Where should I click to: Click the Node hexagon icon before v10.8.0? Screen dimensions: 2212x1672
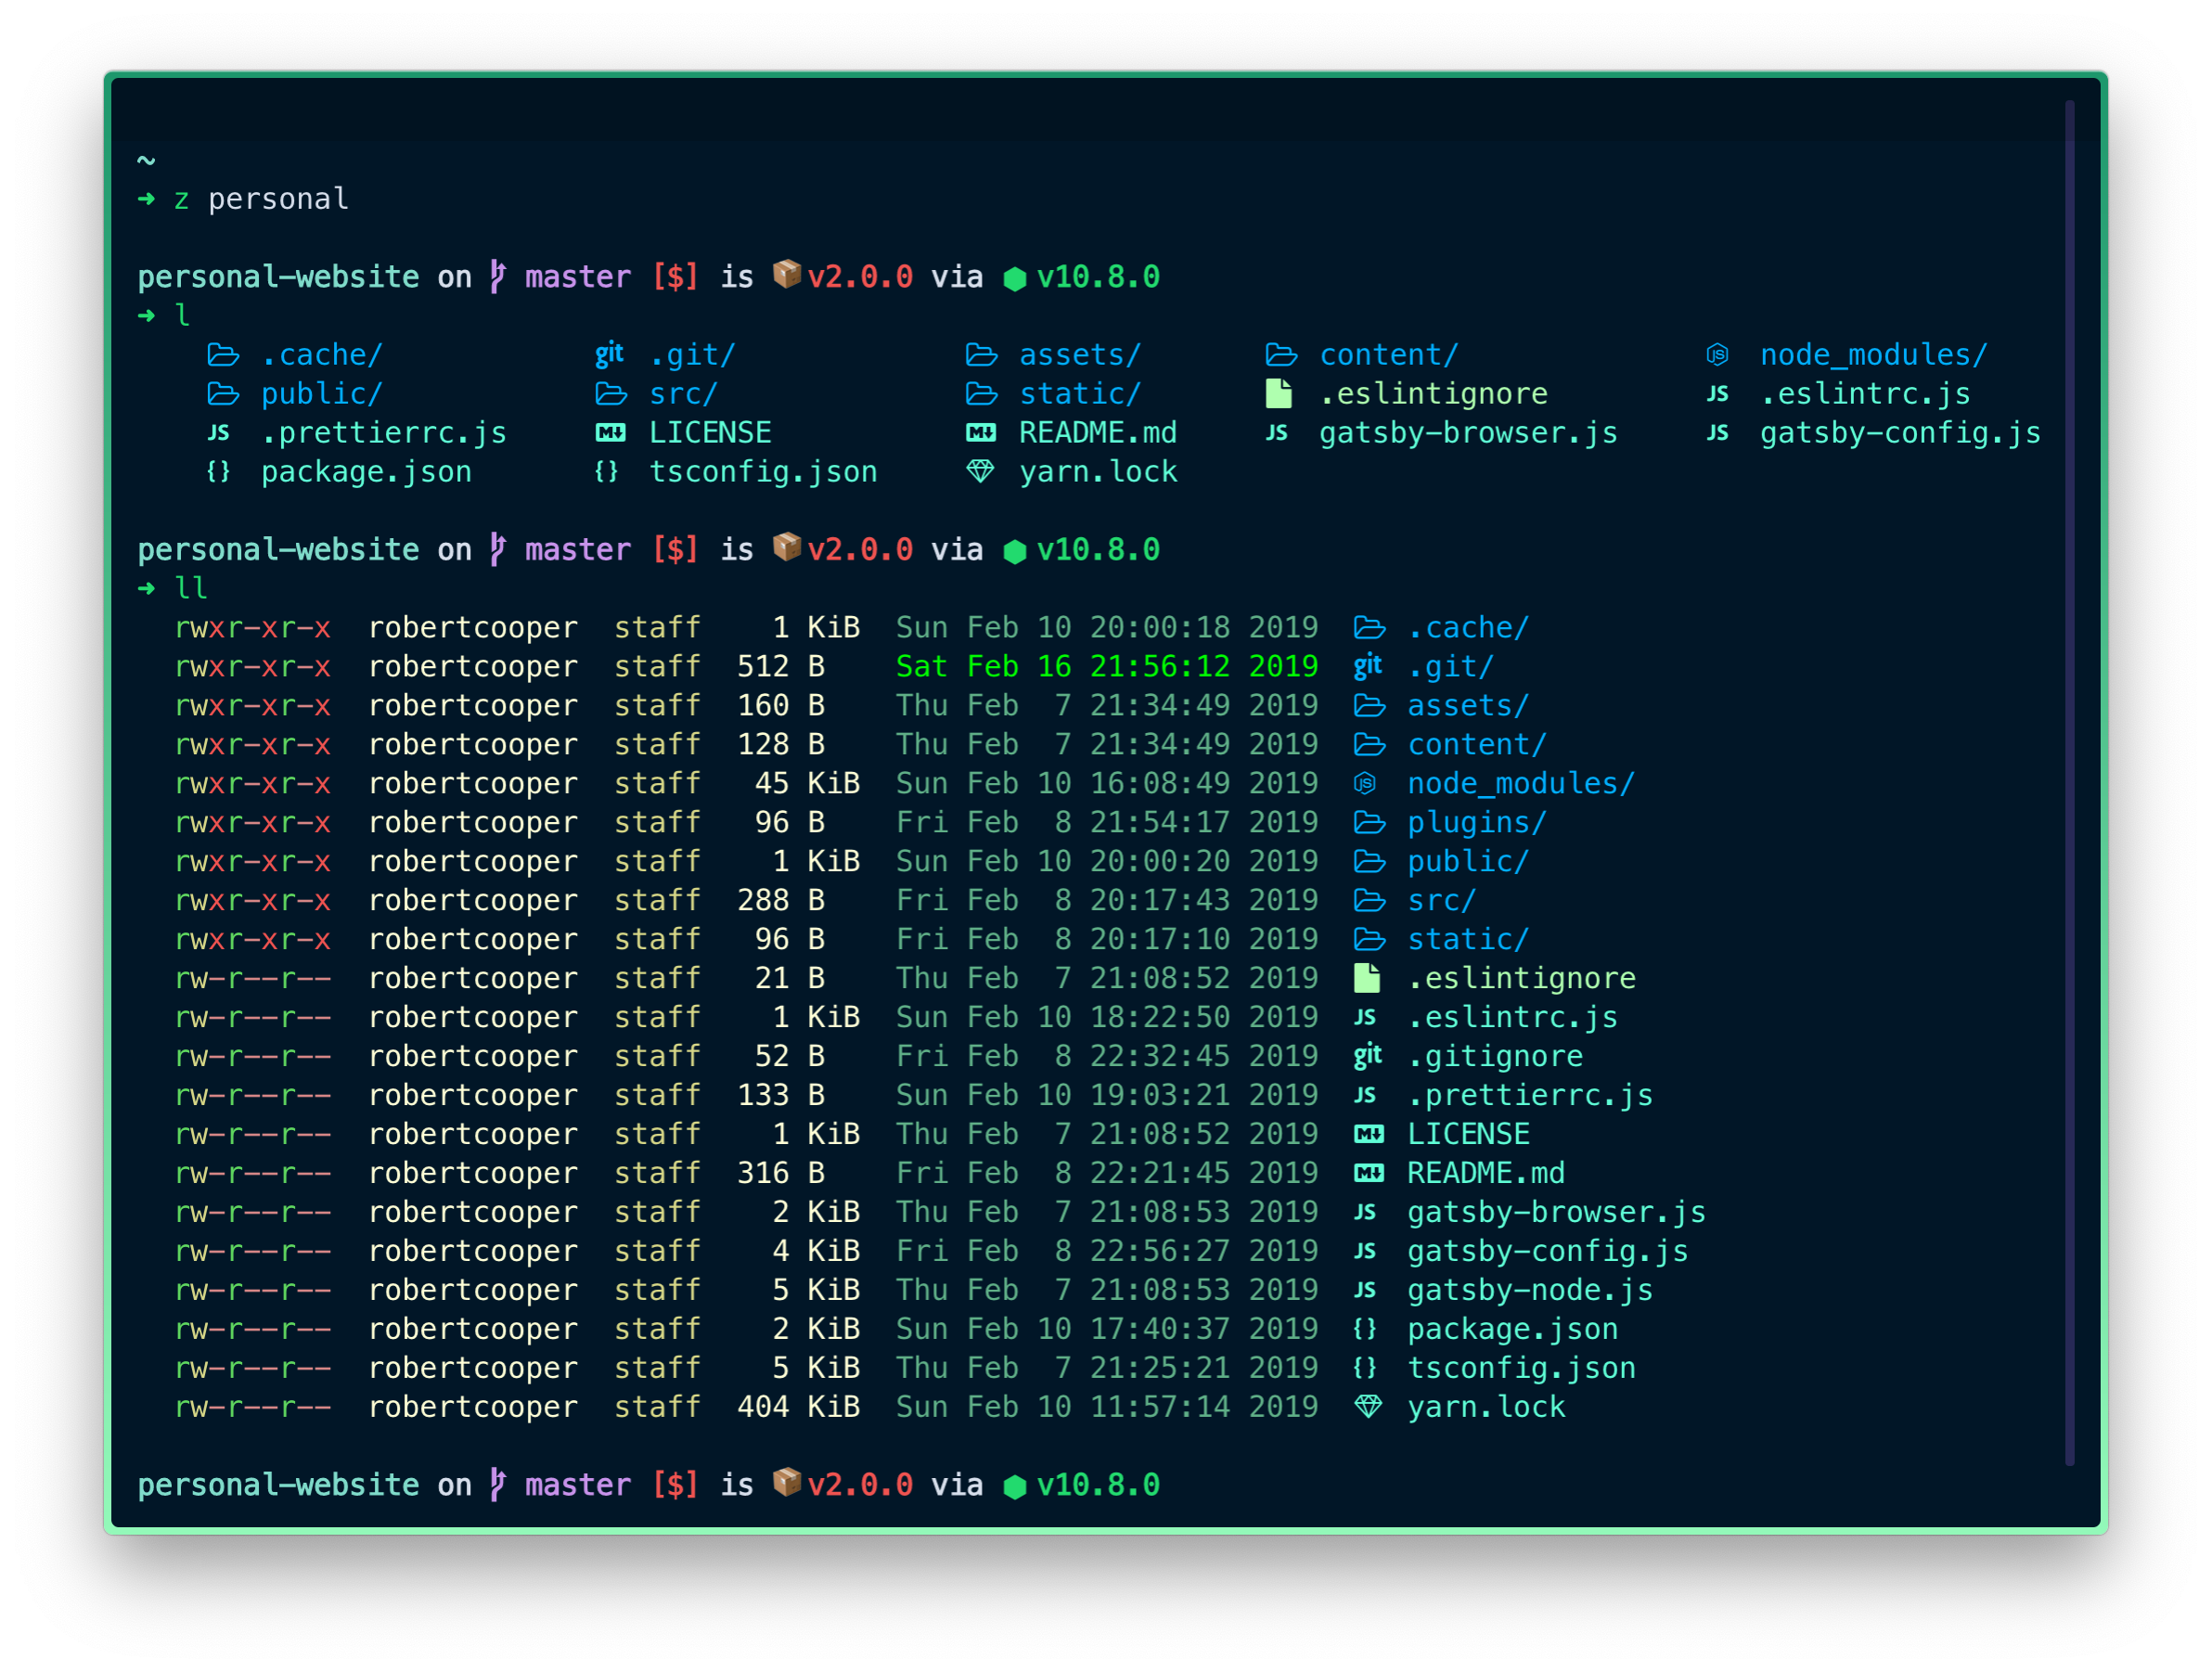pos(1014,277)
